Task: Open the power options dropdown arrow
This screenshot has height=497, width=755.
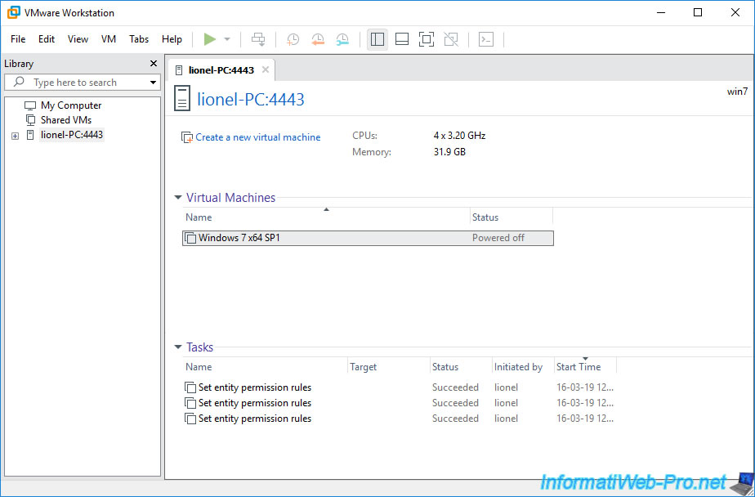Action: point(227,39)
